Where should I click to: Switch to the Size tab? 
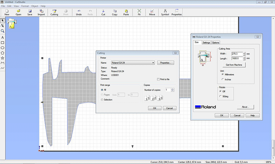[197, 42]
